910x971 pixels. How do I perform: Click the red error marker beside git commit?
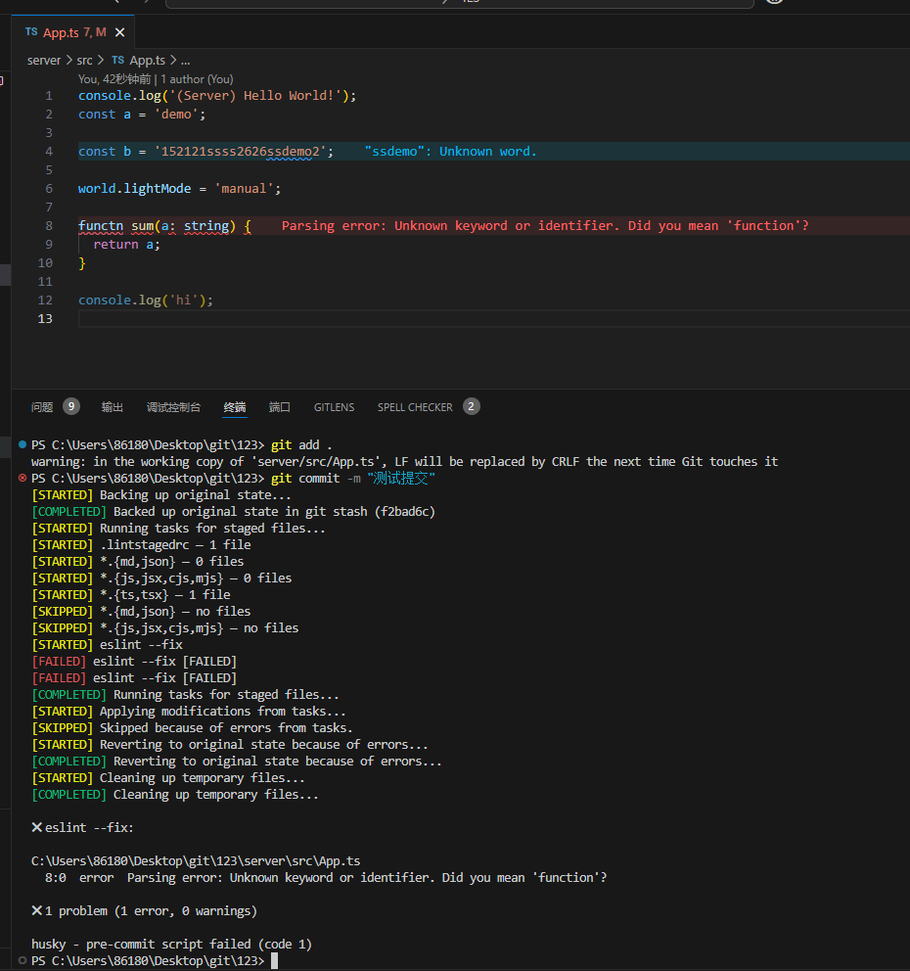(x=23, y=478)
